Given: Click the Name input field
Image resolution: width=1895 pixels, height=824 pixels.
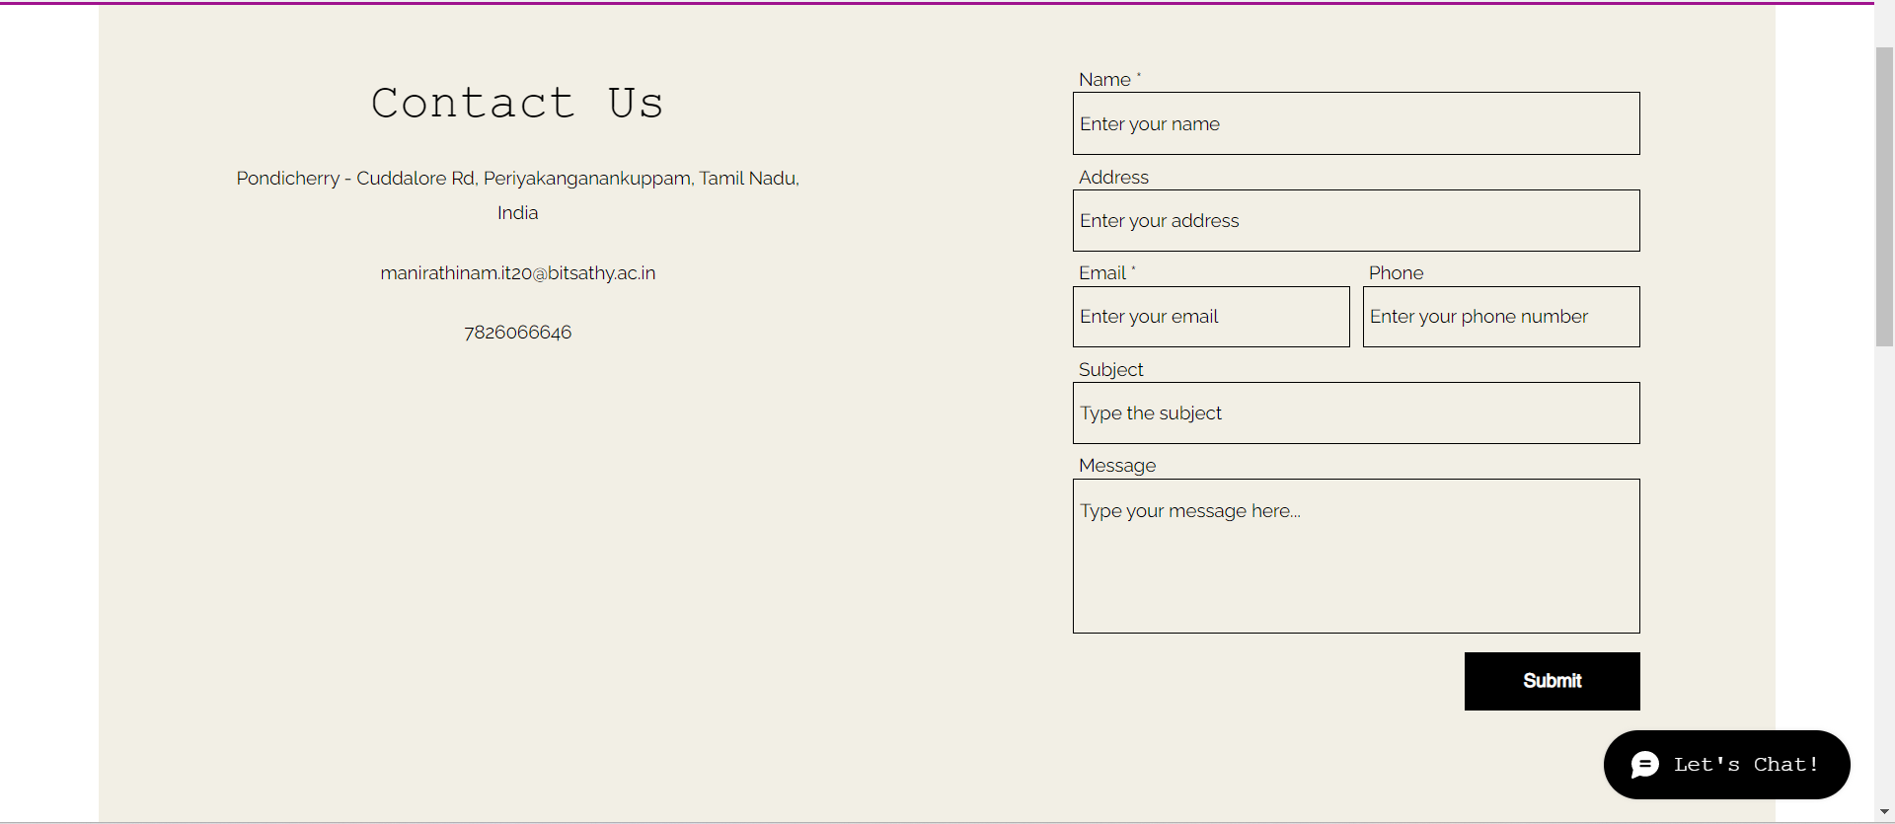Looking at the screenshot, I should coord(1356,123).
